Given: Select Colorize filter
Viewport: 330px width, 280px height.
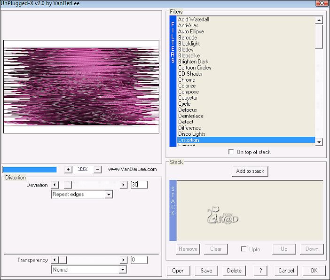Looking at the screenshot, I should click(246, 86).
